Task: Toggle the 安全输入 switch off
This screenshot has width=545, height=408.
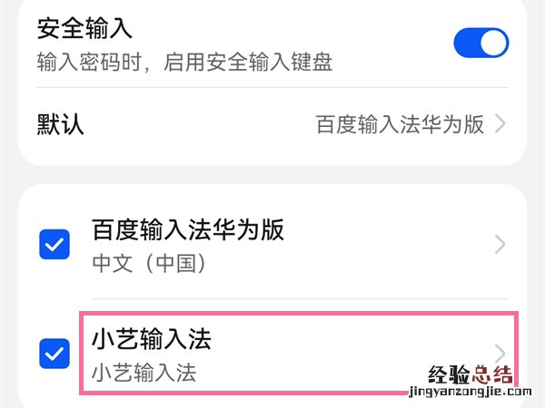Action: click(481, 43)
